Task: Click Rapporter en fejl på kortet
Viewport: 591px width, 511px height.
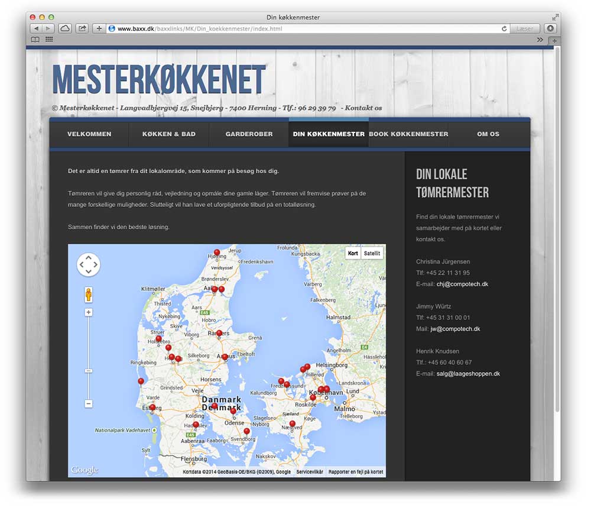Action: click(x=355, y=472)
